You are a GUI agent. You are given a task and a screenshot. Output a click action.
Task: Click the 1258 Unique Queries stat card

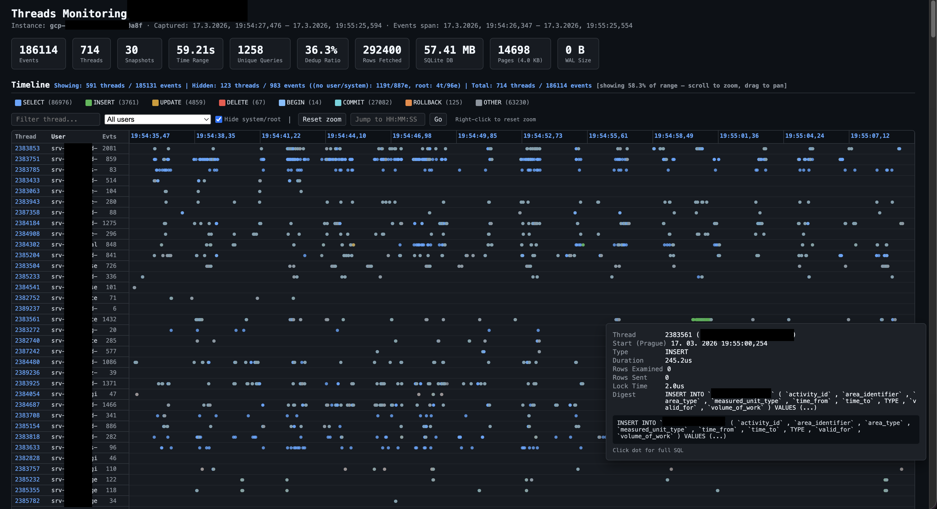pos(260,53)
